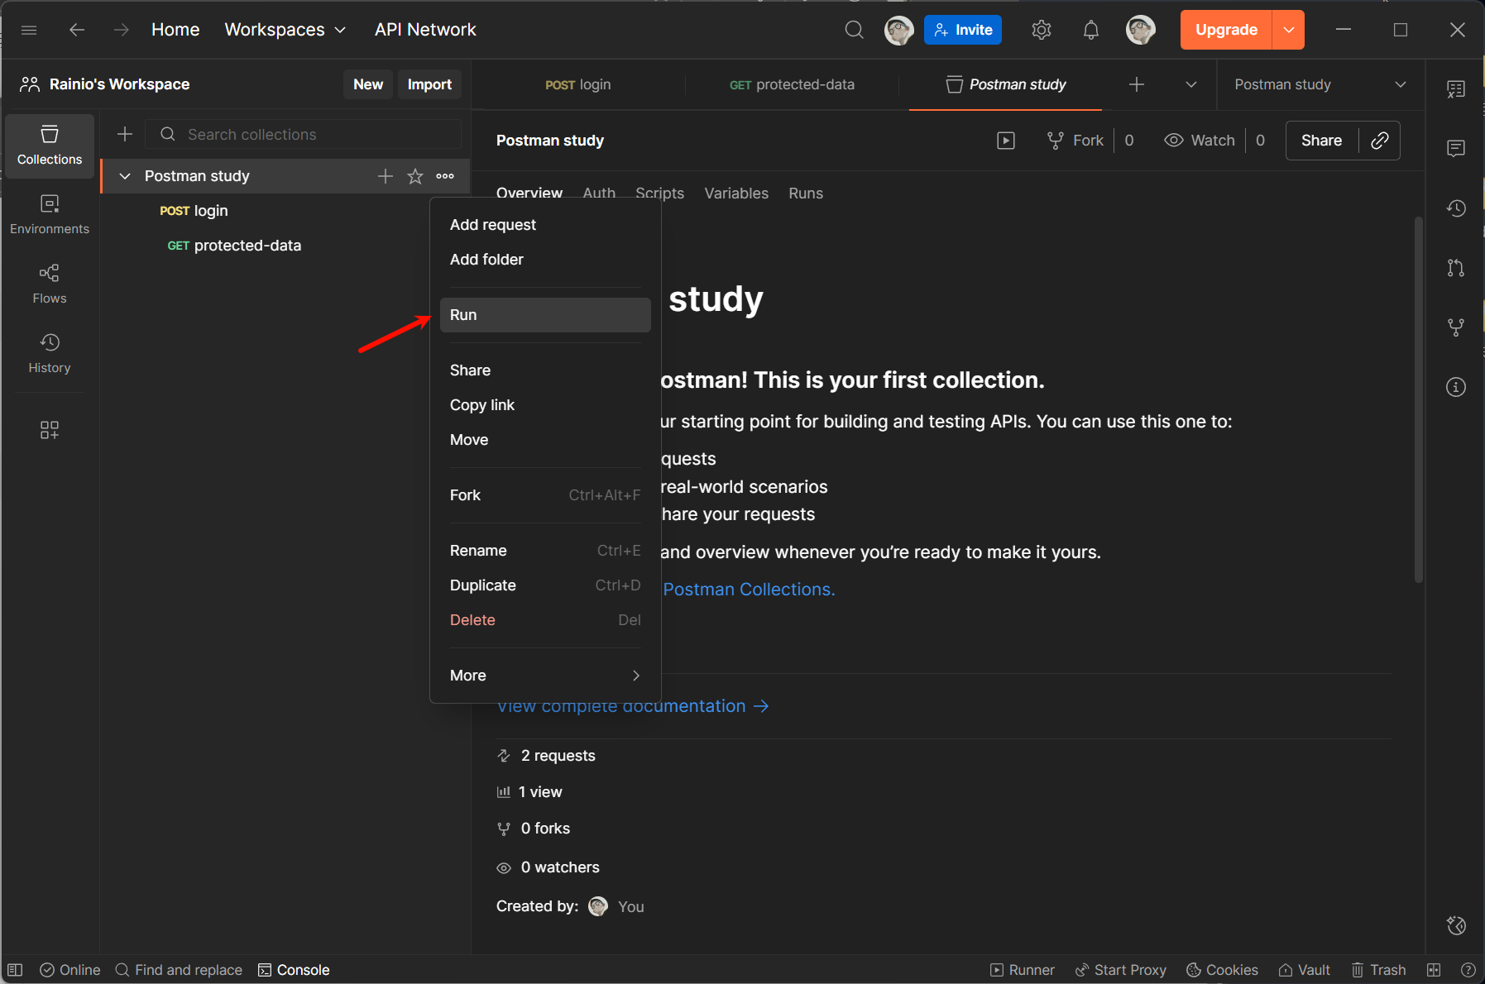Screen dimensions: 1485x984
Task: Open info icon in right sidebar
Action: click(x=1456, y=387)
